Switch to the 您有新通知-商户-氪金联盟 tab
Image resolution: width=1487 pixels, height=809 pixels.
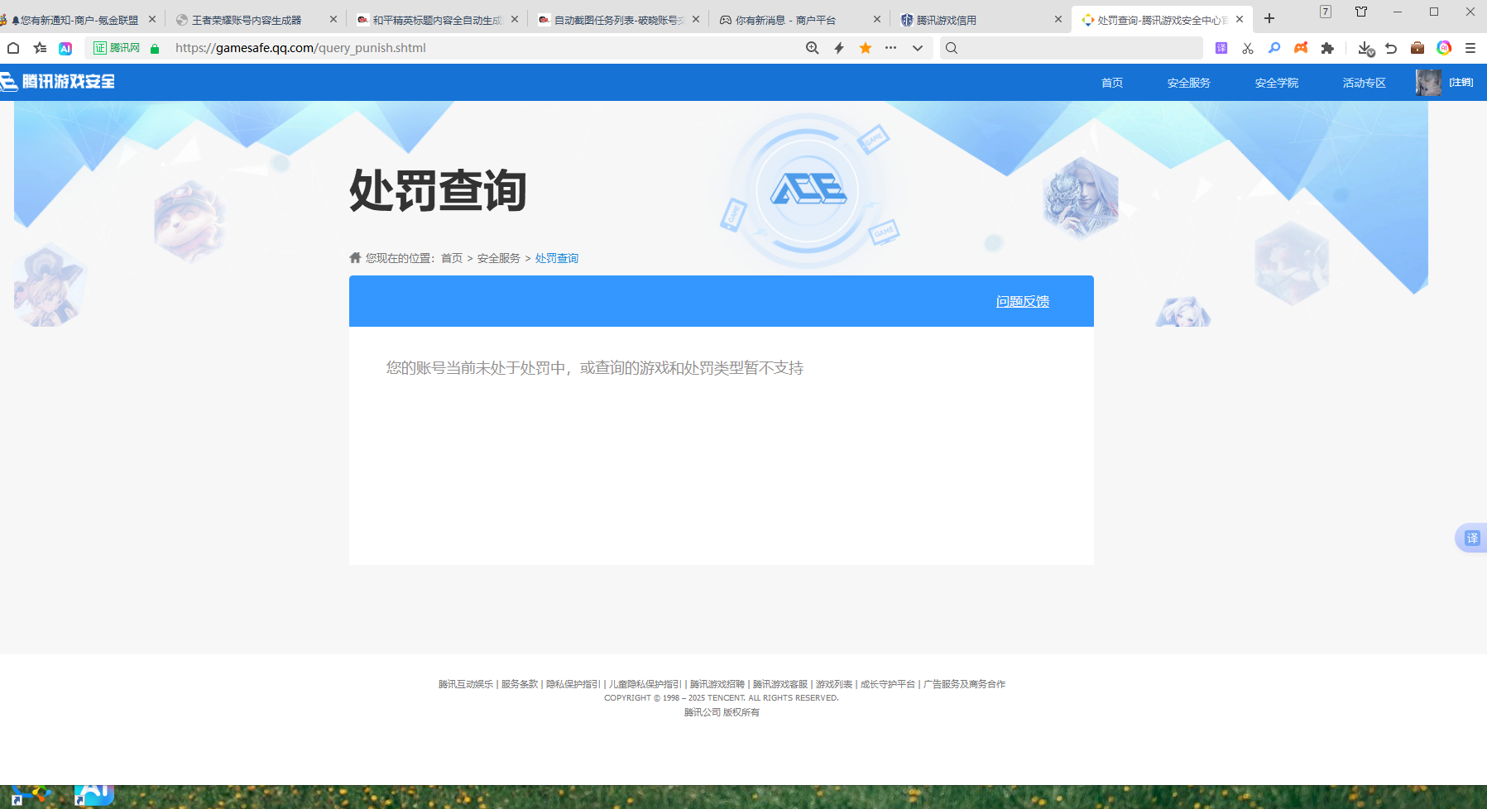coord(74,19)
